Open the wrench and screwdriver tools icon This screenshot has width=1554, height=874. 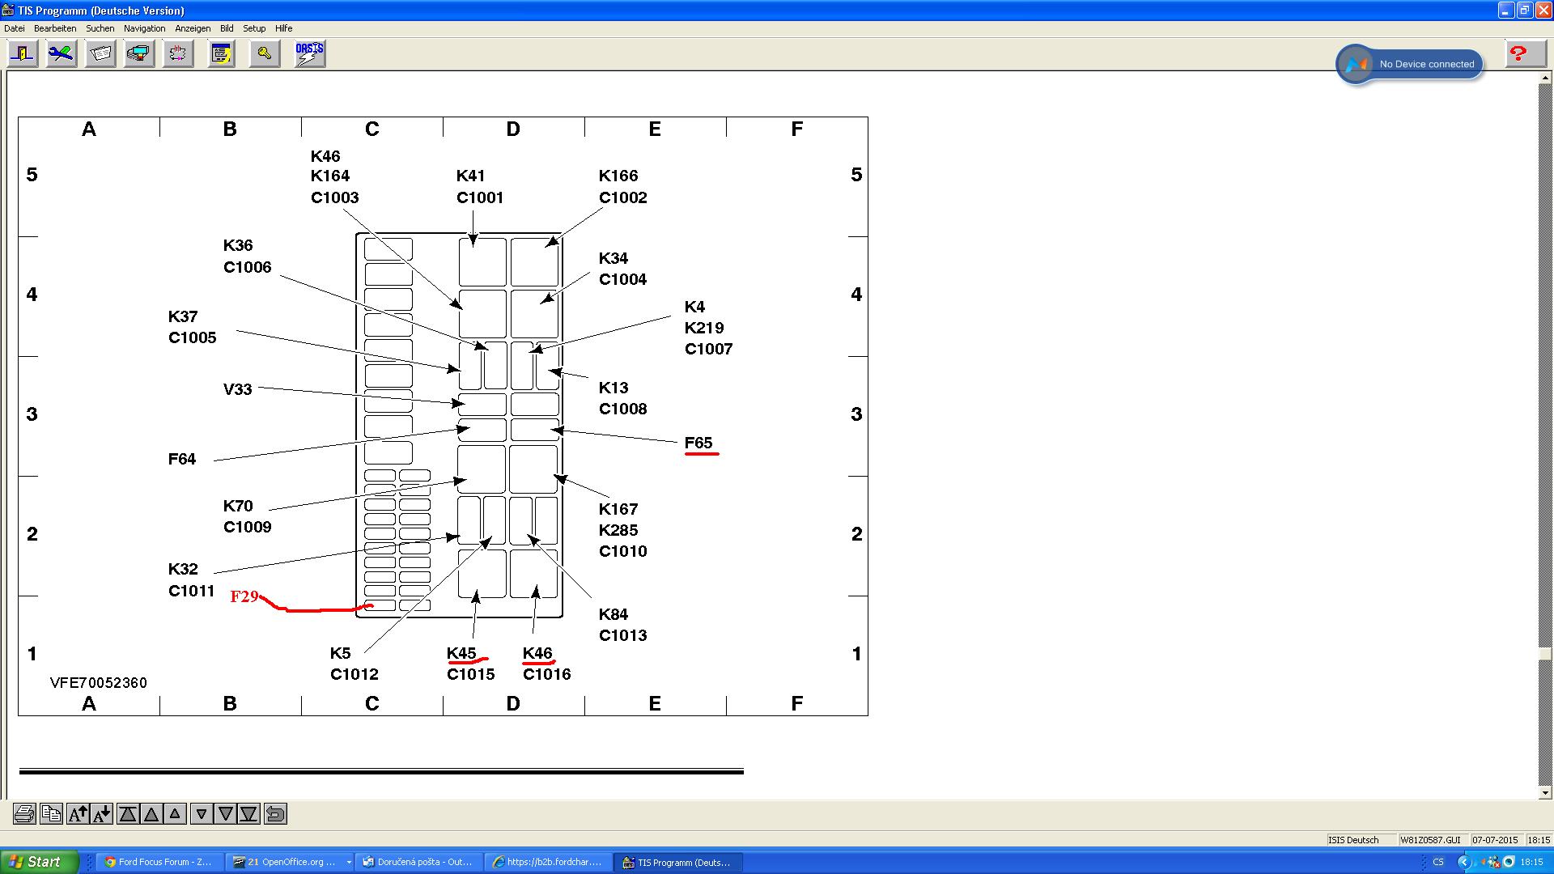click(62, 54)
